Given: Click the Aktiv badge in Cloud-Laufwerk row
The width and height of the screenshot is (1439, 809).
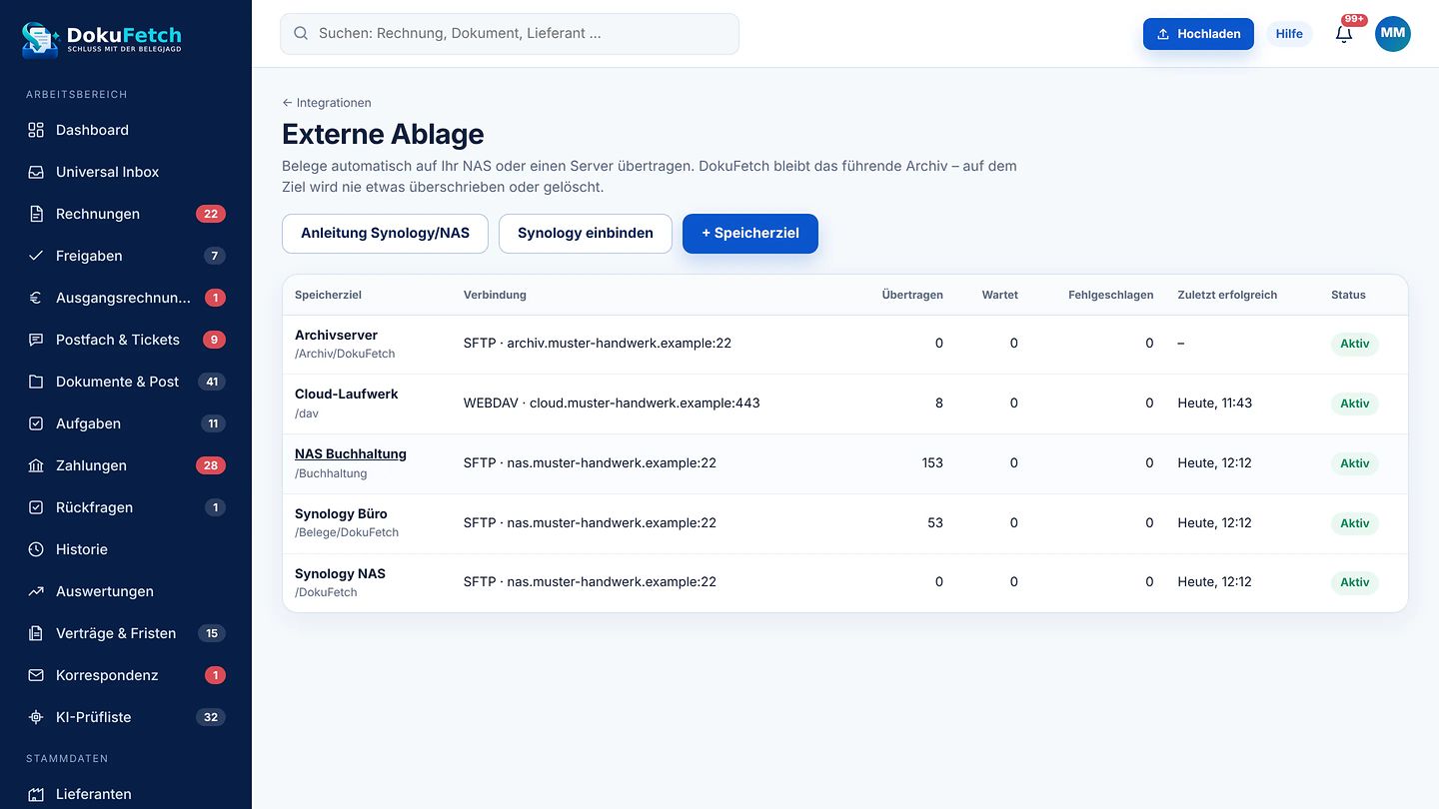Looking at the screenshot, I should pos(1355,404).
